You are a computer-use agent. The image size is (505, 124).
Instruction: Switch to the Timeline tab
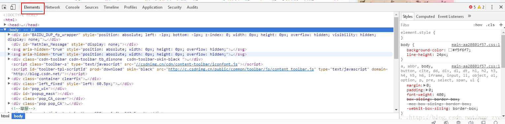[111, 7]
